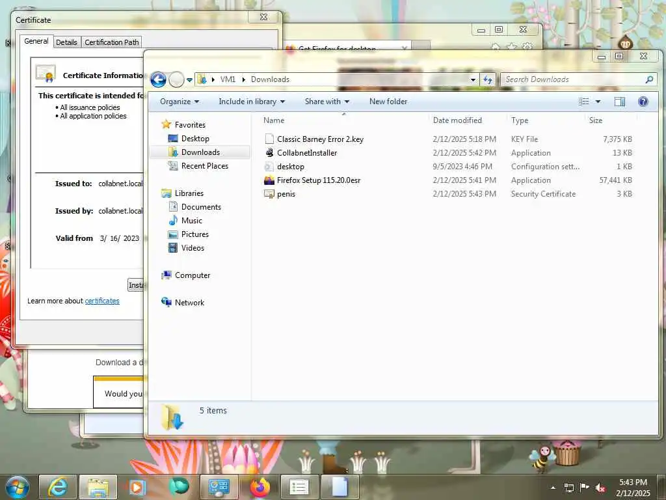Open Include in library dropdown
This screenshot has height=500, width=666.
point(252,102)
